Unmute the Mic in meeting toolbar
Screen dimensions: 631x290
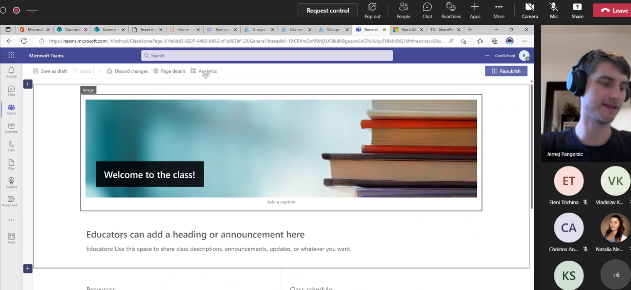pyautogui.click(x=554, y=10)
